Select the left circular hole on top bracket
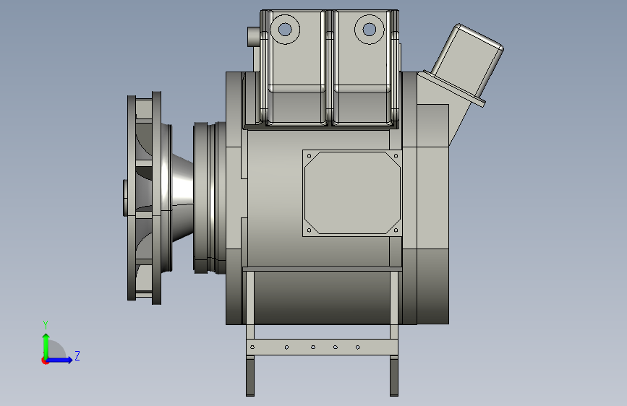The height and width of the screenshot is (406, 627). [285, 29]
